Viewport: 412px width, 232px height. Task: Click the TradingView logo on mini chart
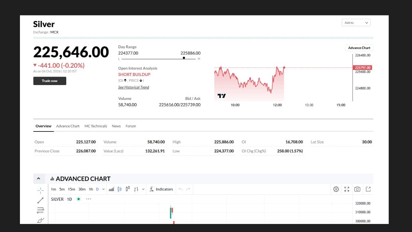(x=221, y=96)
